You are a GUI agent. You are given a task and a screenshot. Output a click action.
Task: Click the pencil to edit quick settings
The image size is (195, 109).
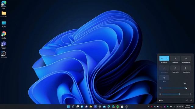(x=187, y=100)
